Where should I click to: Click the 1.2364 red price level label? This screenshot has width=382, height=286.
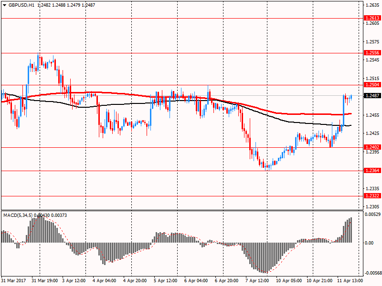(x=372, y=171)
